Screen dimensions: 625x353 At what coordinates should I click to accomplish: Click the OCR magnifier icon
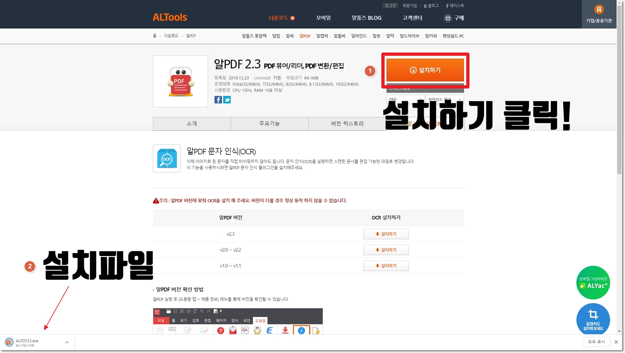click(167, 159)
